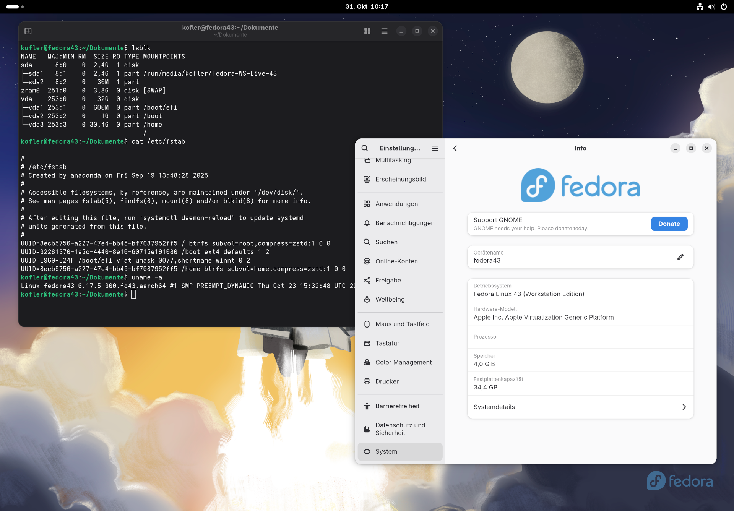Open the terminal tab overview grid icon
This screenshot has width=734, height=511.
pos(367,31)
